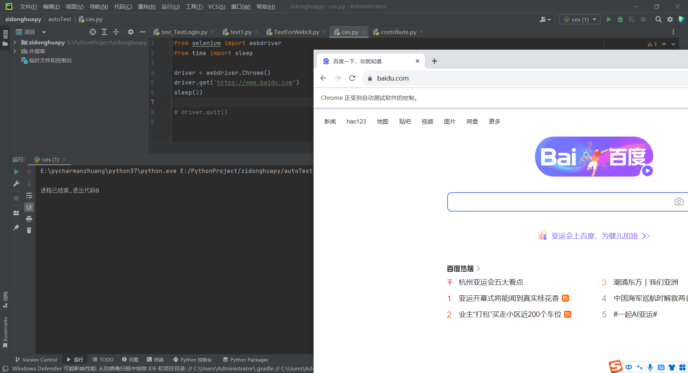Open the ces (1) run configuration dropdown
Viewport: 688px width, 373px height.
[x=594, y=19]
